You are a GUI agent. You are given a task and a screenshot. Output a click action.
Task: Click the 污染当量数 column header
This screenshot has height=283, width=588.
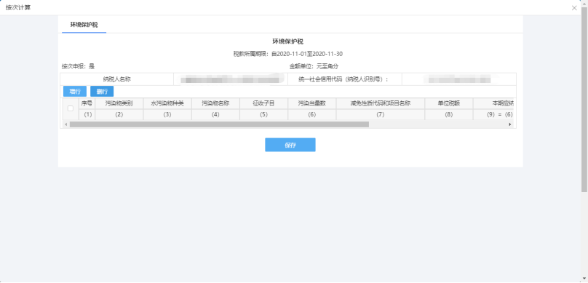pos(312,103)
